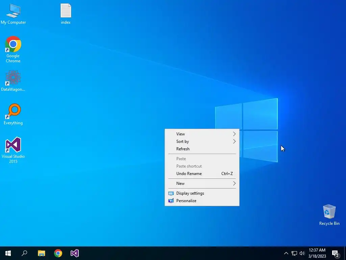Viewport: 346px width, 260px height.
Task: Launch Visual Studio from the taskbar
Action: coord(75,253)
